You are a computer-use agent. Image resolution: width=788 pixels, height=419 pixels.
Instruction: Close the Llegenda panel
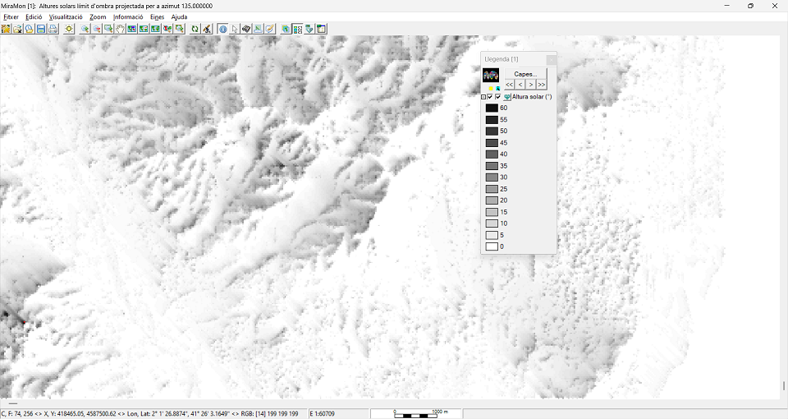[x=551, y=59]
